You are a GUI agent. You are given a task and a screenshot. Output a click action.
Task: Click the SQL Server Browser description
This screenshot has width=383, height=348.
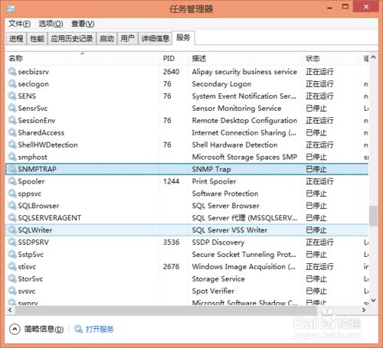click(225, 206)
